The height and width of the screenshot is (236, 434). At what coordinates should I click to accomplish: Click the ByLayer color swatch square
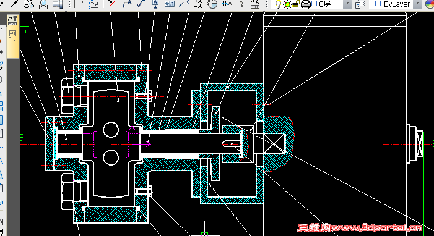[x=378, y=4]
